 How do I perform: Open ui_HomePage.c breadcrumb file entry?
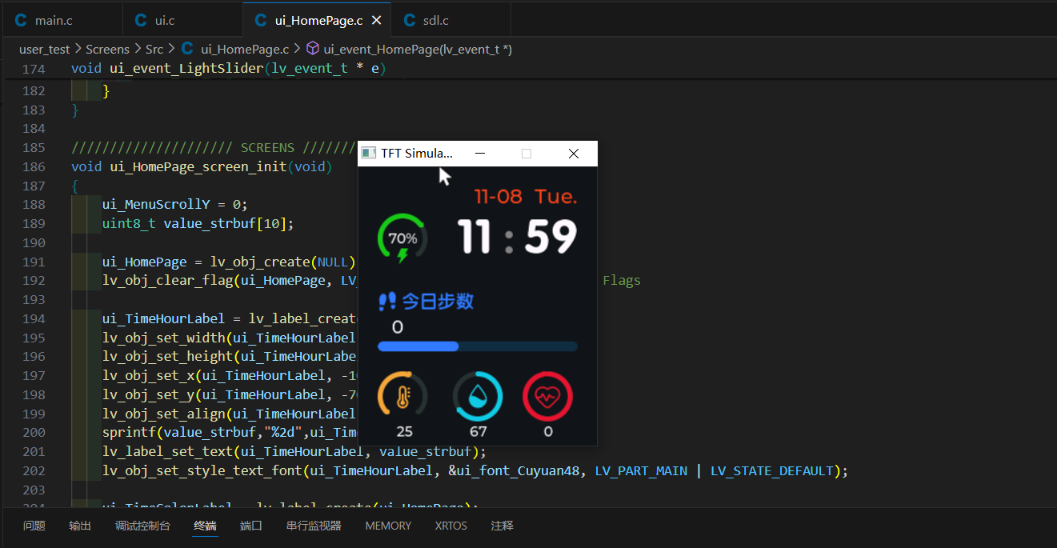tap(245, 49)
